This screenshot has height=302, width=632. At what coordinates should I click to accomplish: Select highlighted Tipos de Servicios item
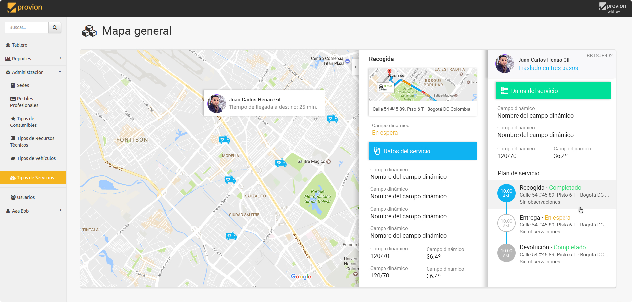[x=33, y=178]
